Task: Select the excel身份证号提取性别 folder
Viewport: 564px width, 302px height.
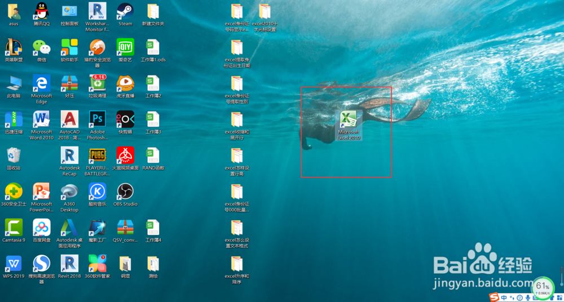Action: pos(237,89)
